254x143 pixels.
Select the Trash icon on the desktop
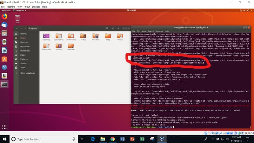click(x=17, y=19)
